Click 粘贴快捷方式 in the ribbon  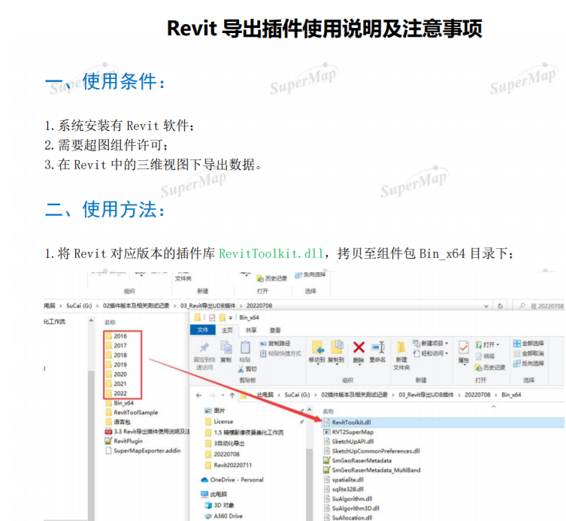tap(280, 353)
